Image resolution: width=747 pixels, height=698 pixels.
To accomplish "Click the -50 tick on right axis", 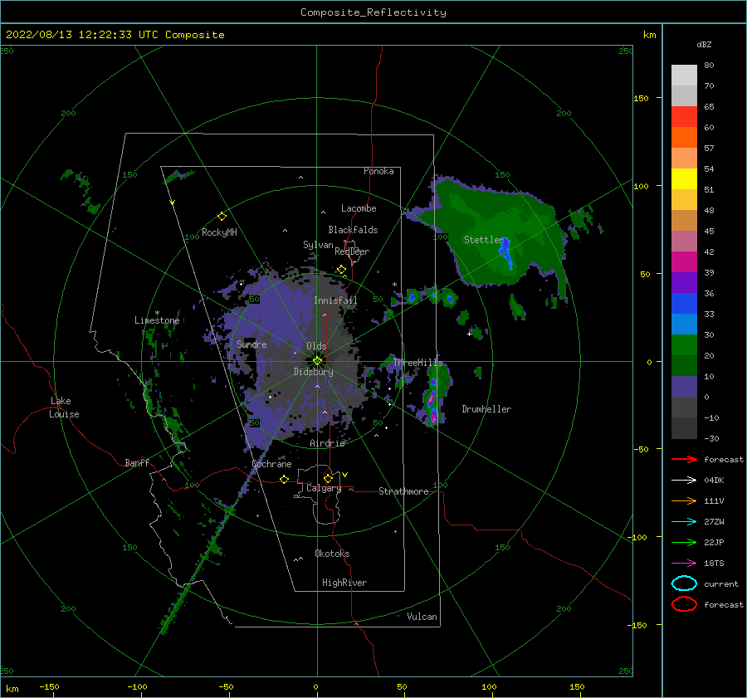I will pos(642,449).
